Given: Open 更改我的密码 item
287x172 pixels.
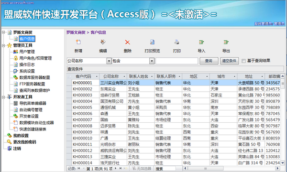Looking at the screenshot, I should tap(24, 142).
